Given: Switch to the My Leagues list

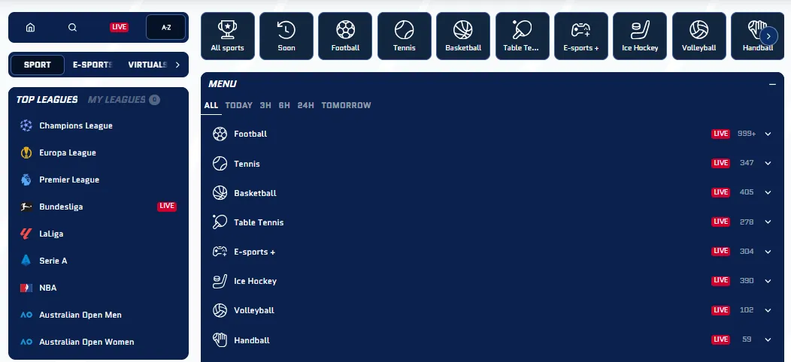Looking at the screenshot, I should click(x=116, y=100).
